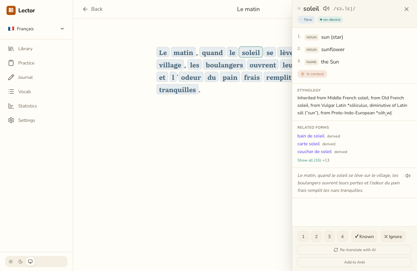Select the word 'les' before boulangers
The image size is (417, 271).
[x=194, y=65]
